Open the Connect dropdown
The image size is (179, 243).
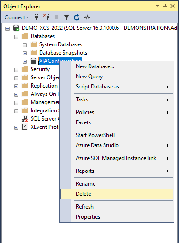click(x=17, y=17)
